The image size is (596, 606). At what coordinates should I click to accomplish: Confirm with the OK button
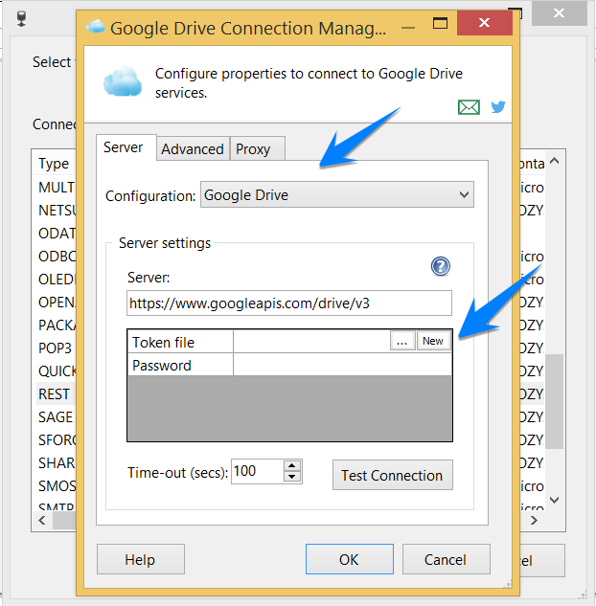pyautogui.click(x=349, y=559)
